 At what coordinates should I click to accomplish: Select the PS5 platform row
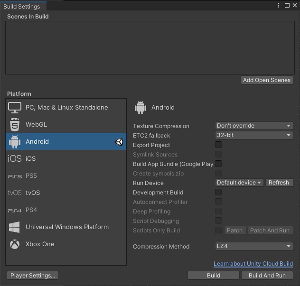coord(66,175)
